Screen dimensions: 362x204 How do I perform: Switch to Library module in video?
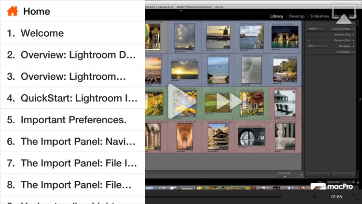[277, 16]
